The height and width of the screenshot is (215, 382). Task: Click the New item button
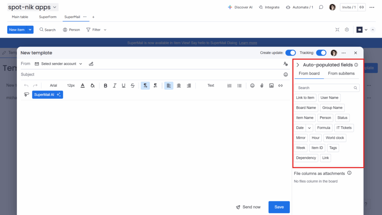pyautogui.click(x=17, y=30)
